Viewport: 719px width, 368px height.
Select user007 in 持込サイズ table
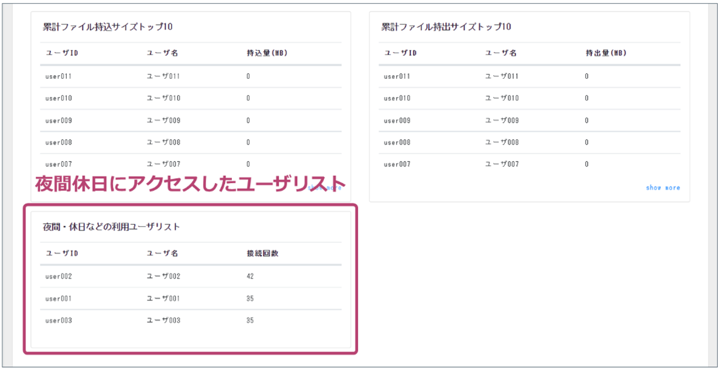point(59,164)
